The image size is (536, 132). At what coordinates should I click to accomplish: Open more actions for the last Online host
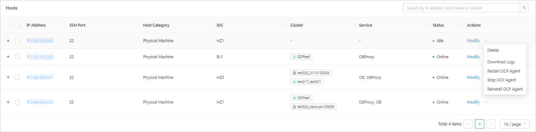click(x=486, y=102)
